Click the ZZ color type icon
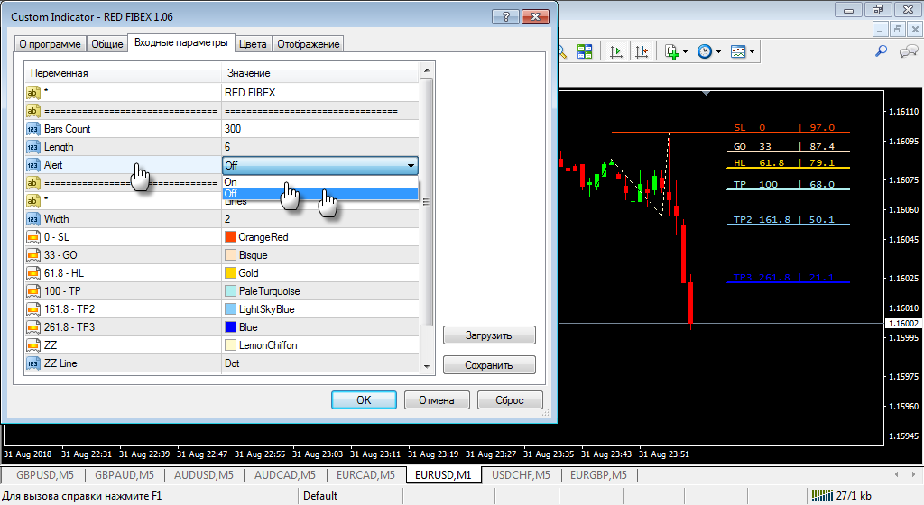 pyautogui.click(x=33, y=345)
